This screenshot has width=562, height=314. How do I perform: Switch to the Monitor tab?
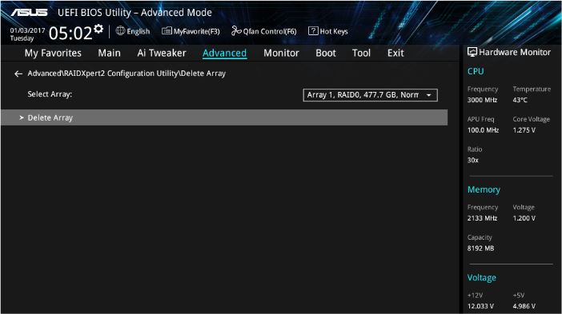coord(281,53)
